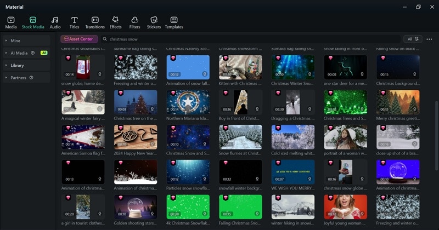Click the green AI badge

pos(44,53)
